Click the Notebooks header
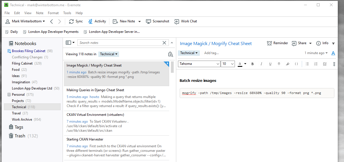 tap(22, 44)
